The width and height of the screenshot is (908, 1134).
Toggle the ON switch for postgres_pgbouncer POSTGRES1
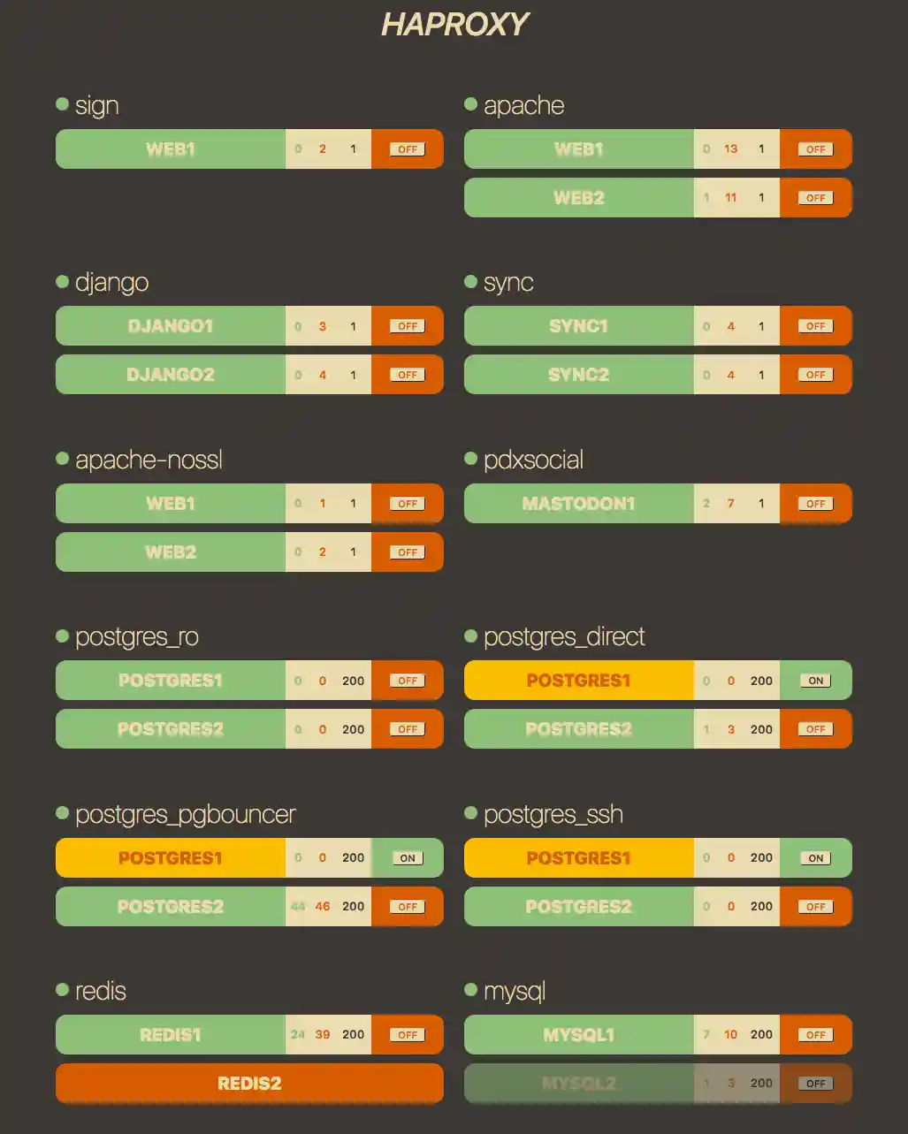coord(407,858)
